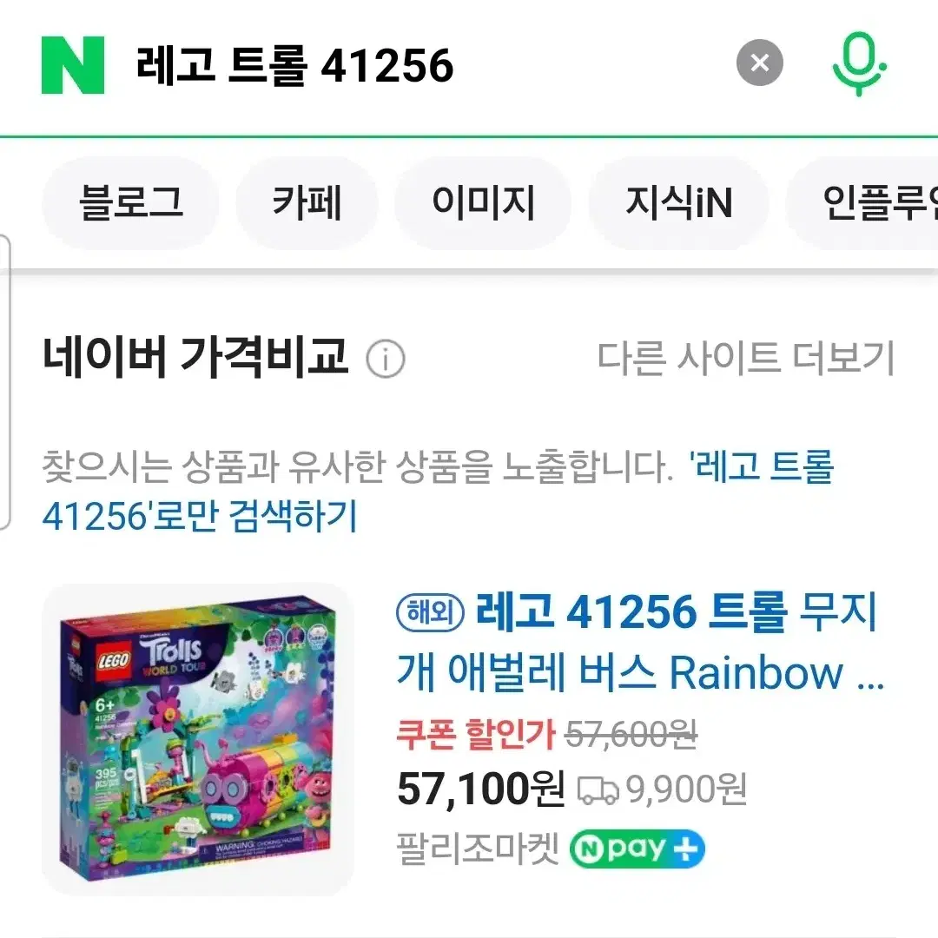Open seller 팔리조마켓

[x=478, y=849]
